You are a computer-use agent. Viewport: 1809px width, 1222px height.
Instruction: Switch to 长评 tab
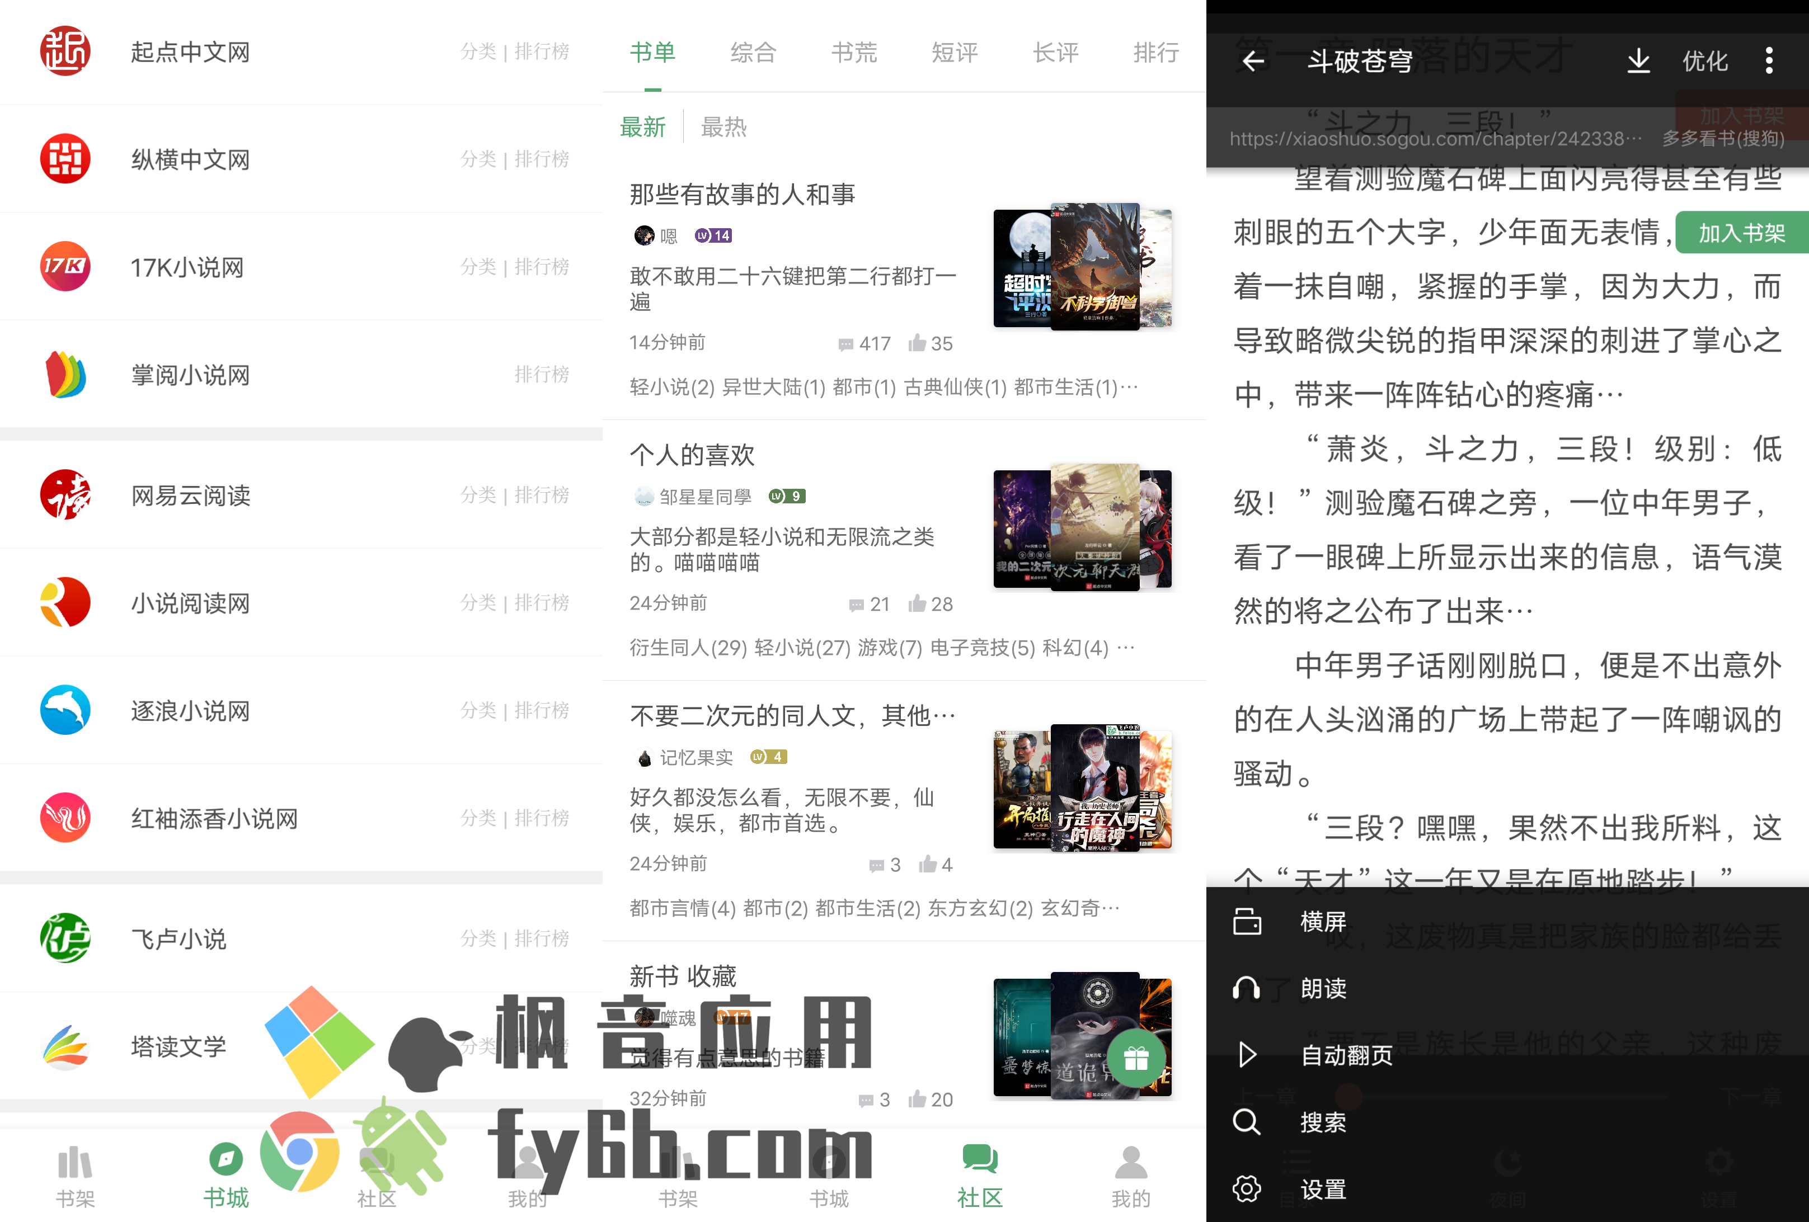pos(1055,52)
